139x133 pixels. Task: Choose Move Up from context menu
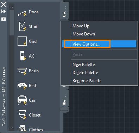click(81, 26)
